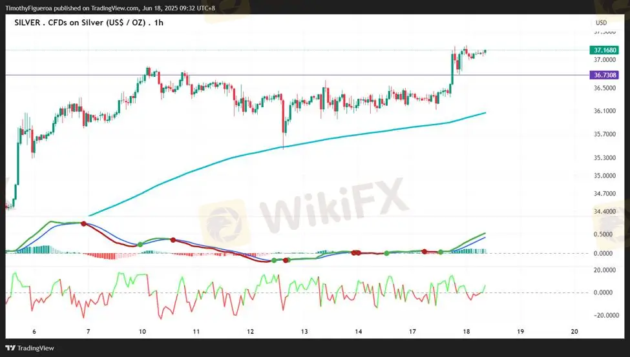Click date label 17 on time axis
The width and height of the screenshot is (630, 357).
coord(412,332)
